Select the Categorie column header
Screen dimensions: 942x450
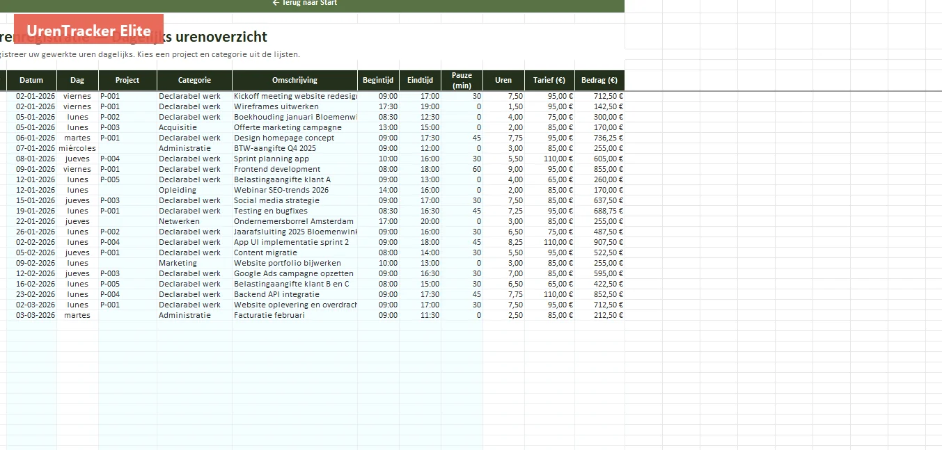pyautogui.click(x=194, y=80)
